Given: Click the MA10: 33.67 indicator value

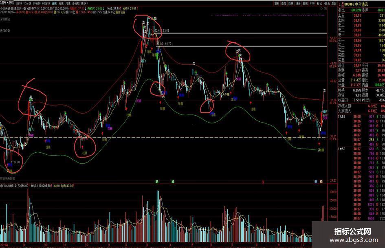Looking at the screenshot, I should click(130, 9).
